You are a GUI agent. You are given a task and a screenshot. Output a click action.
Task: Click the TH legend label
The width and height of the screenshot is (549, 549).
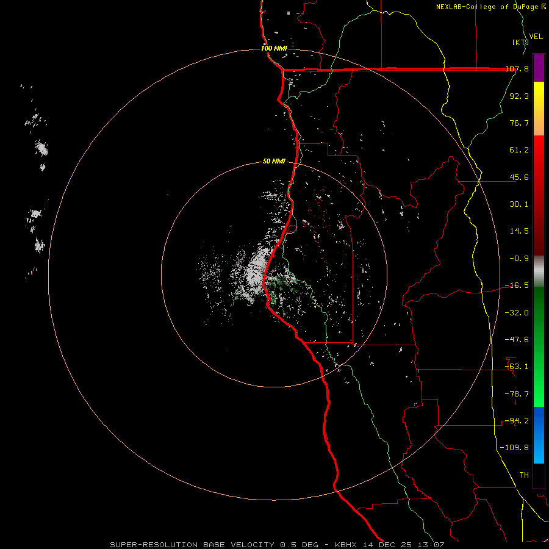pyautogui.click(x=524, y=475)
